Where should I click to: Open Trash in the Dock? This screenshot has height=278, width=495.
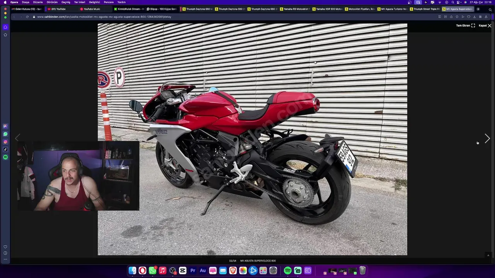(x=362, y=271)
